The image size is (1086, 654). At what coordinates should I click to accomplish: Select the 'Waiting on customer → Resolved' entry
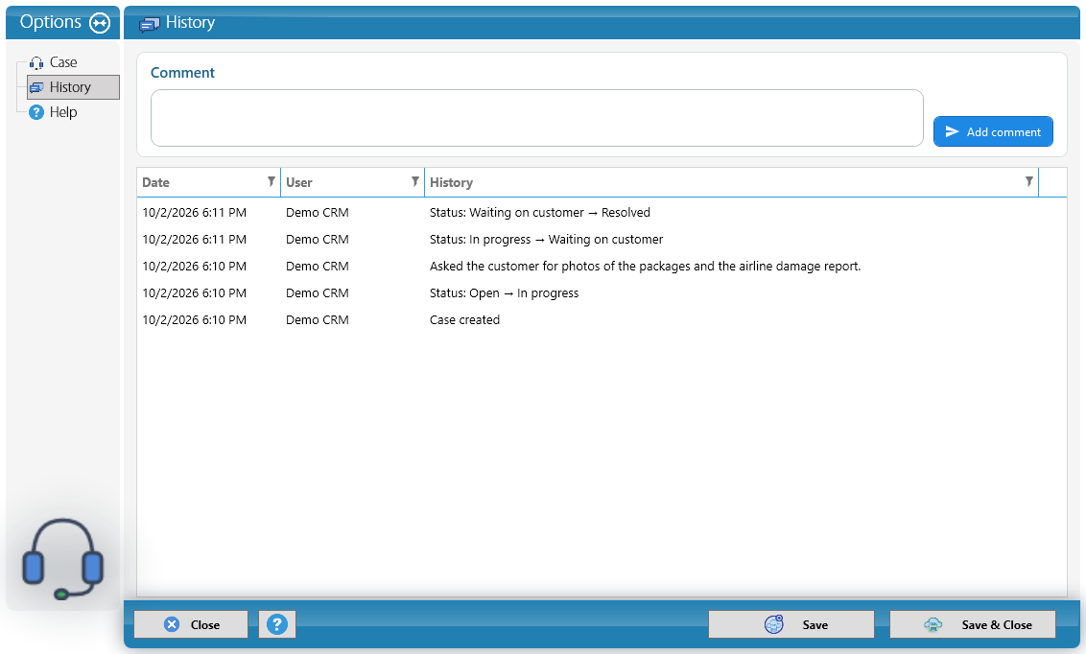pos(602,213)
